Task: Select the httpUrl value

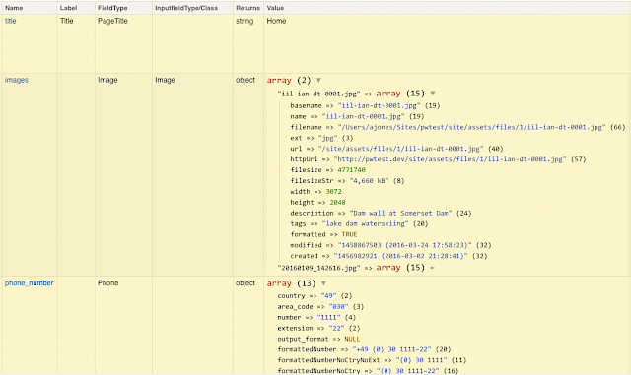Action: pos(450,159)
